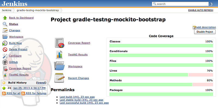Click the Classes coverage bar at 100%
This screenshot has width=218, height=108.
click(161, 46)
